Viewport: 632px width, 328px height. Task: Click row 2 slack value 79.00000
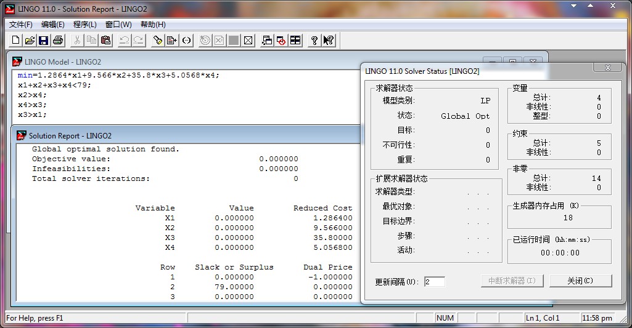234,287
